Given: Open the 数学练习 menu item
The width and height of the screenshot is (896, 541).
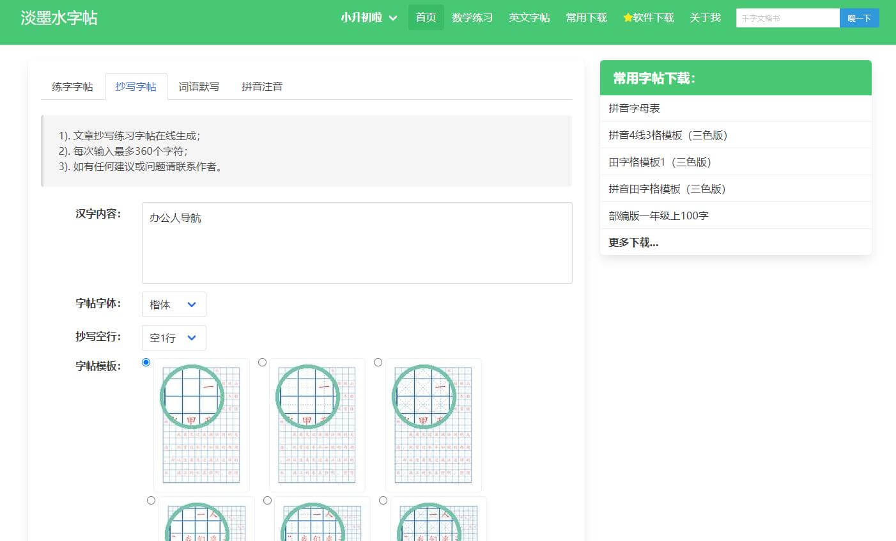Looking at the screenshot, I should (x=472, y=18).
